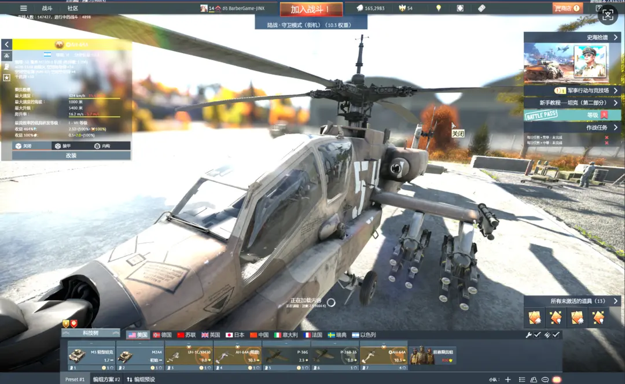The image size is (625, 384).
Task: Open the 科技树 research tree
Action: (91, 333)
